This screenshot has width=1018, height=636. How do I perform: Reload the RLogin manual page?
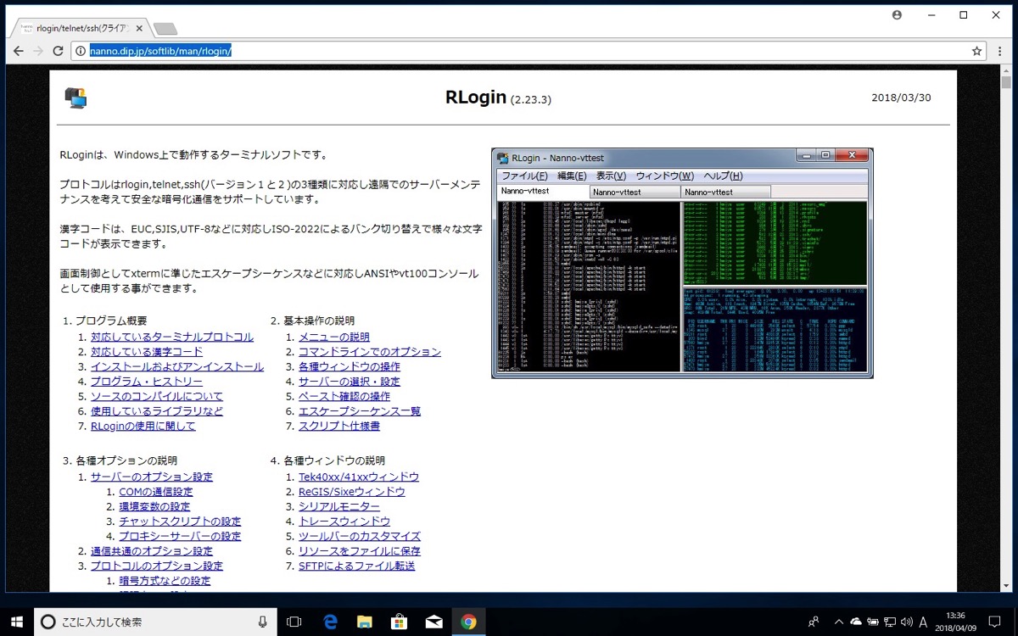pos(57,51)
